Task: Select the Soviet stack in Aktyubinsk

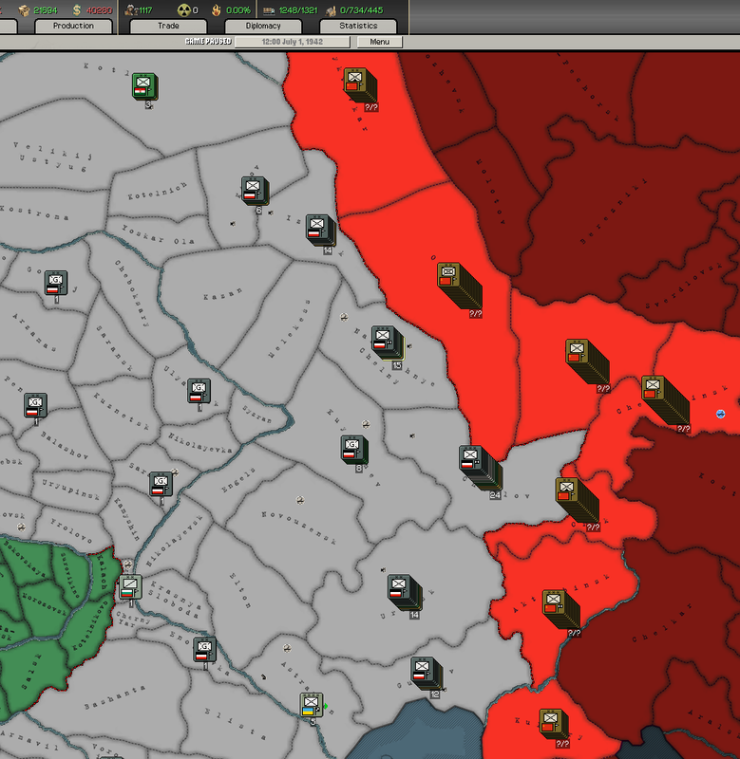Action: [560, 609]
